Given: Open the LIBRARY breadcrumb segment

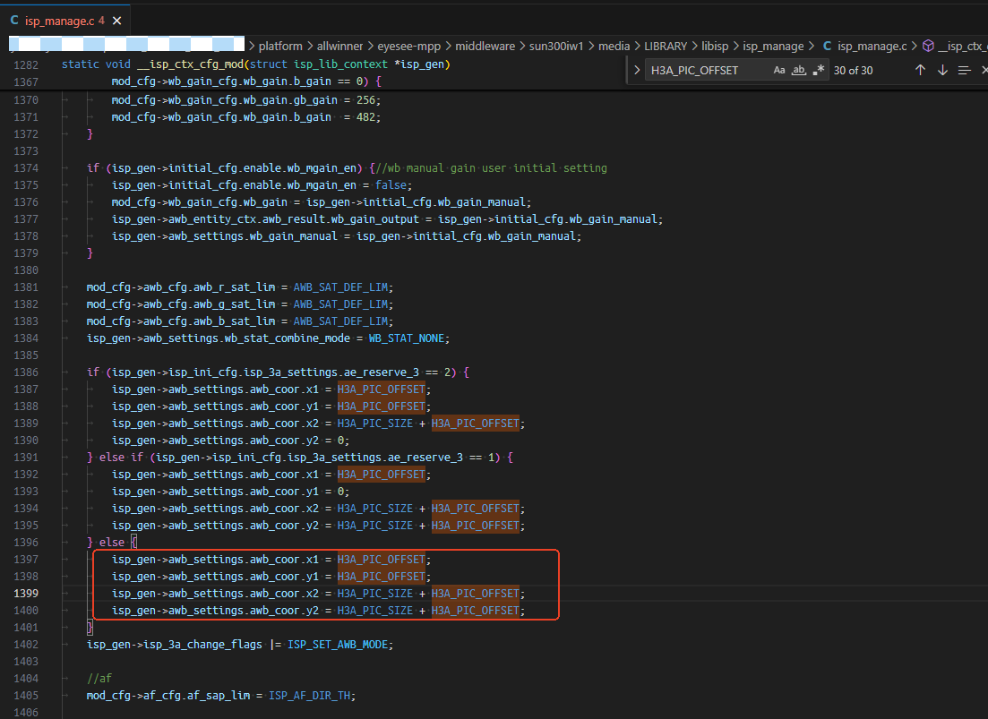Looking at the screenshot, I should click(x=666, y=46).
